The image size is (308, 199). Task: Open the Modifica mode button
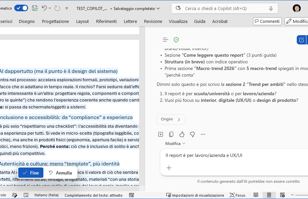pos(296,21)
